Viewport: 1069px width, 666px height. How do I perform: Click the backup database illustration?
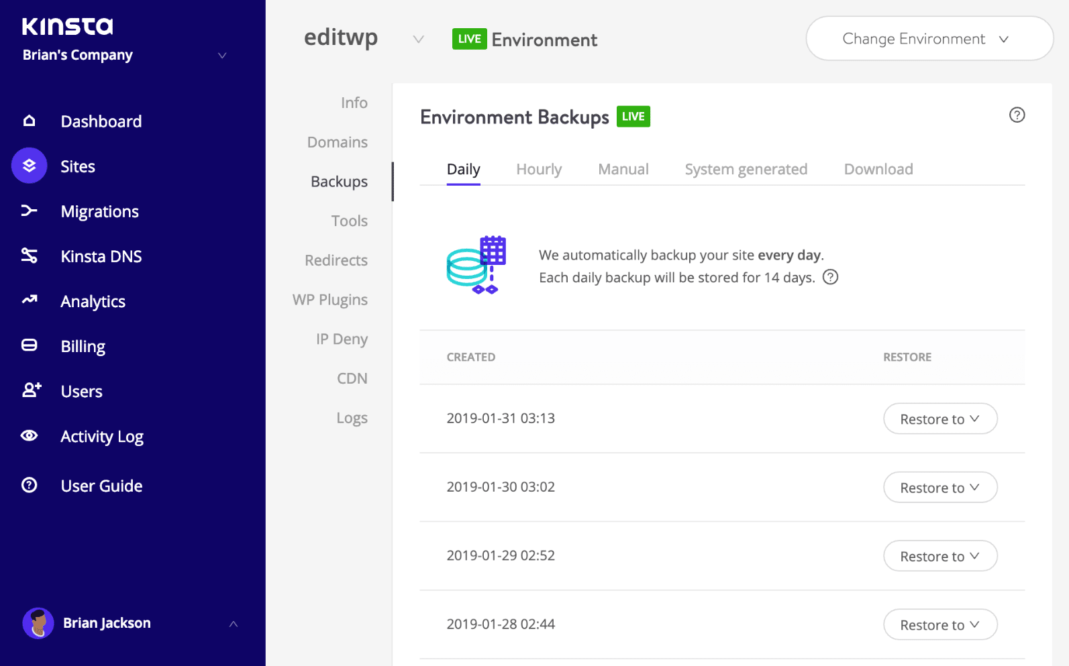[x=476, y=266]
